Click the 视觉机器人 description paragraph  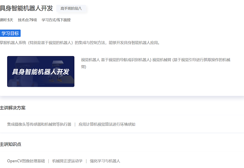(x=156, y=63)
